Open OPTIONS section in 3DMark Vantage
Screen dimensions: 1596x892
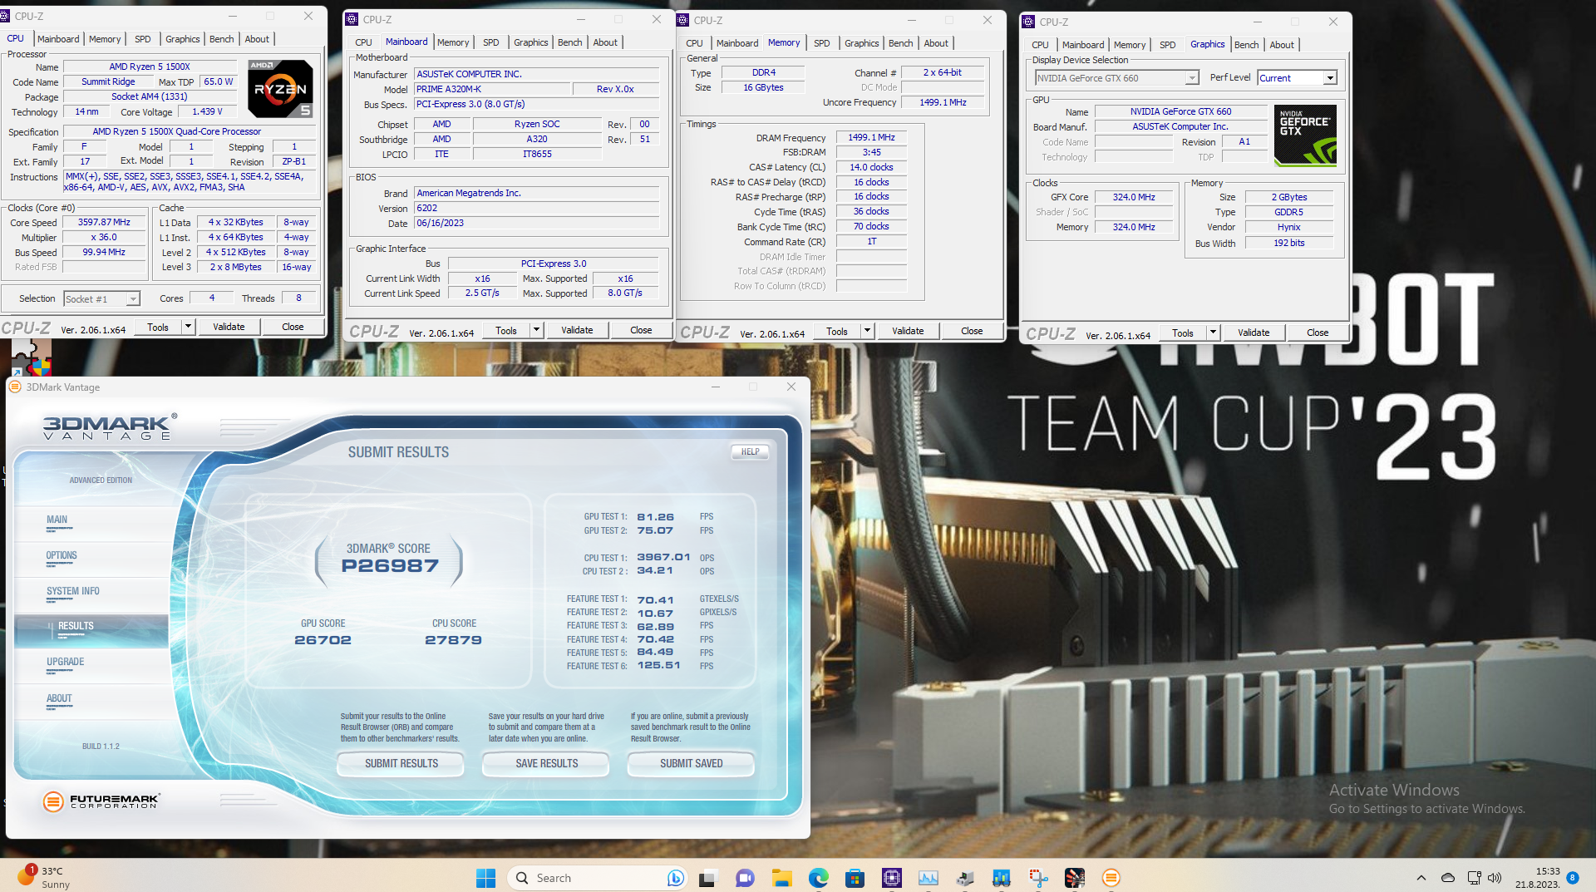tap(91, 558)
